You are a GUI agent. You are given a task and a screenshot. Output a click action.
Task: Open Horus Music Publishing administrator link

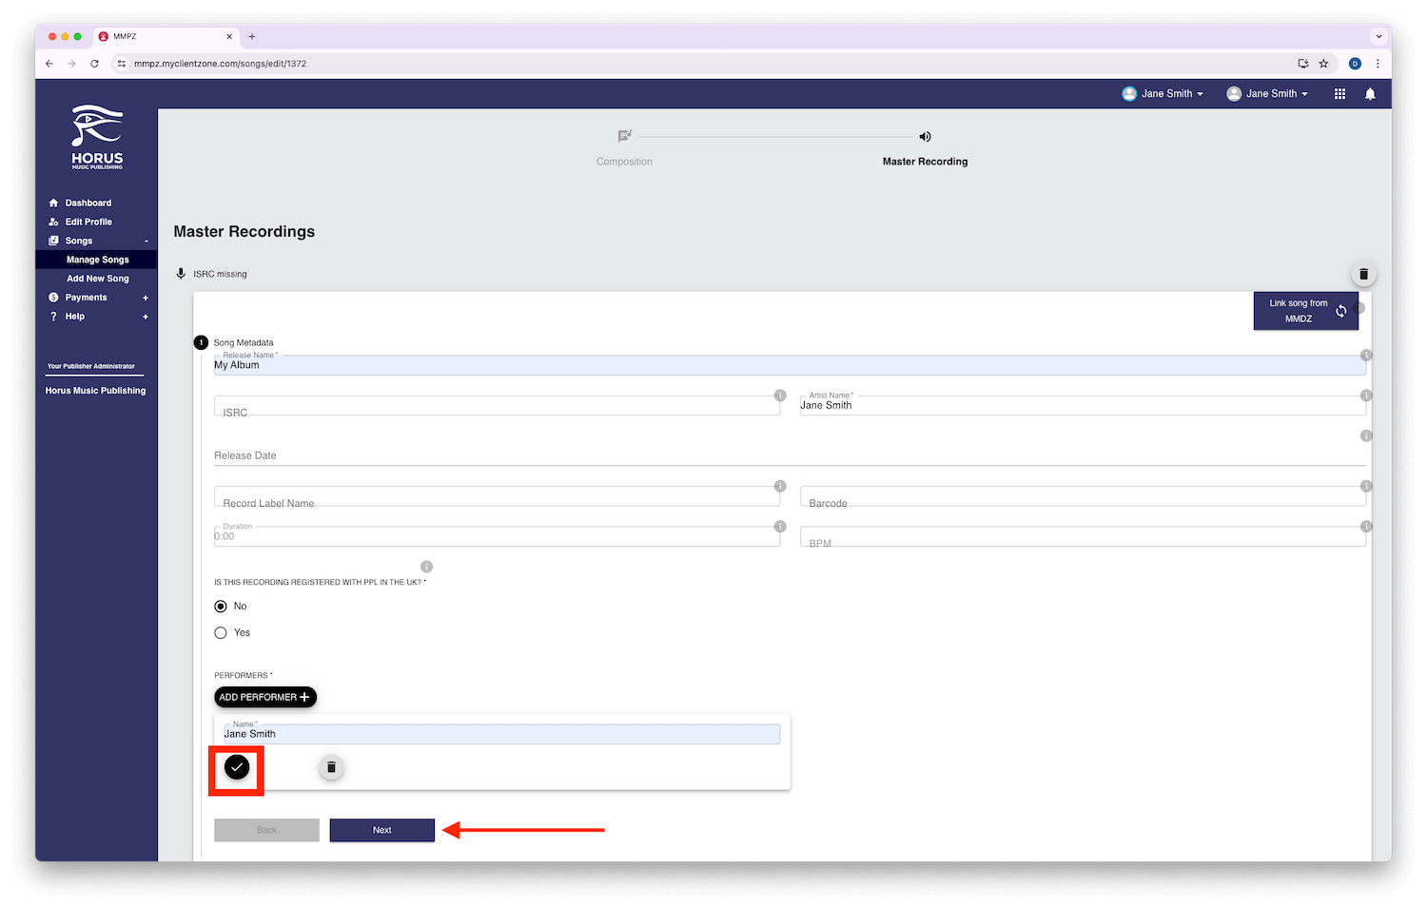[x=95, y=391]
